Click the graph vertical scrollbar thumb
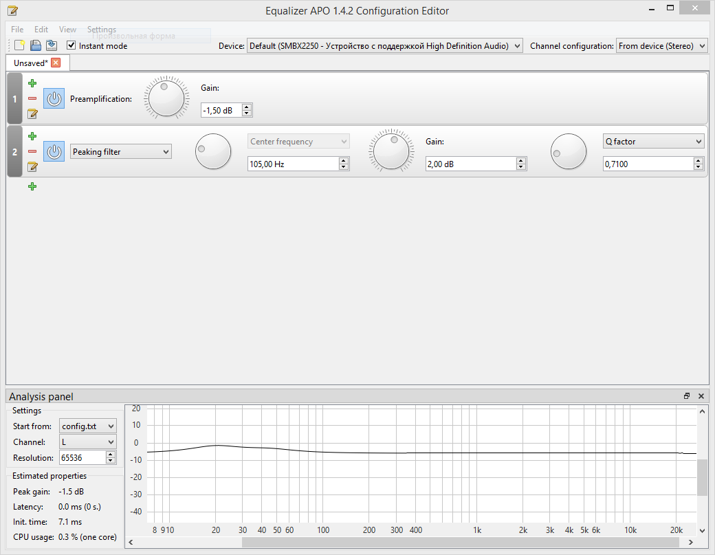This screenshot has width=715, height=555. pyautogui.click(x=702, y=477)
